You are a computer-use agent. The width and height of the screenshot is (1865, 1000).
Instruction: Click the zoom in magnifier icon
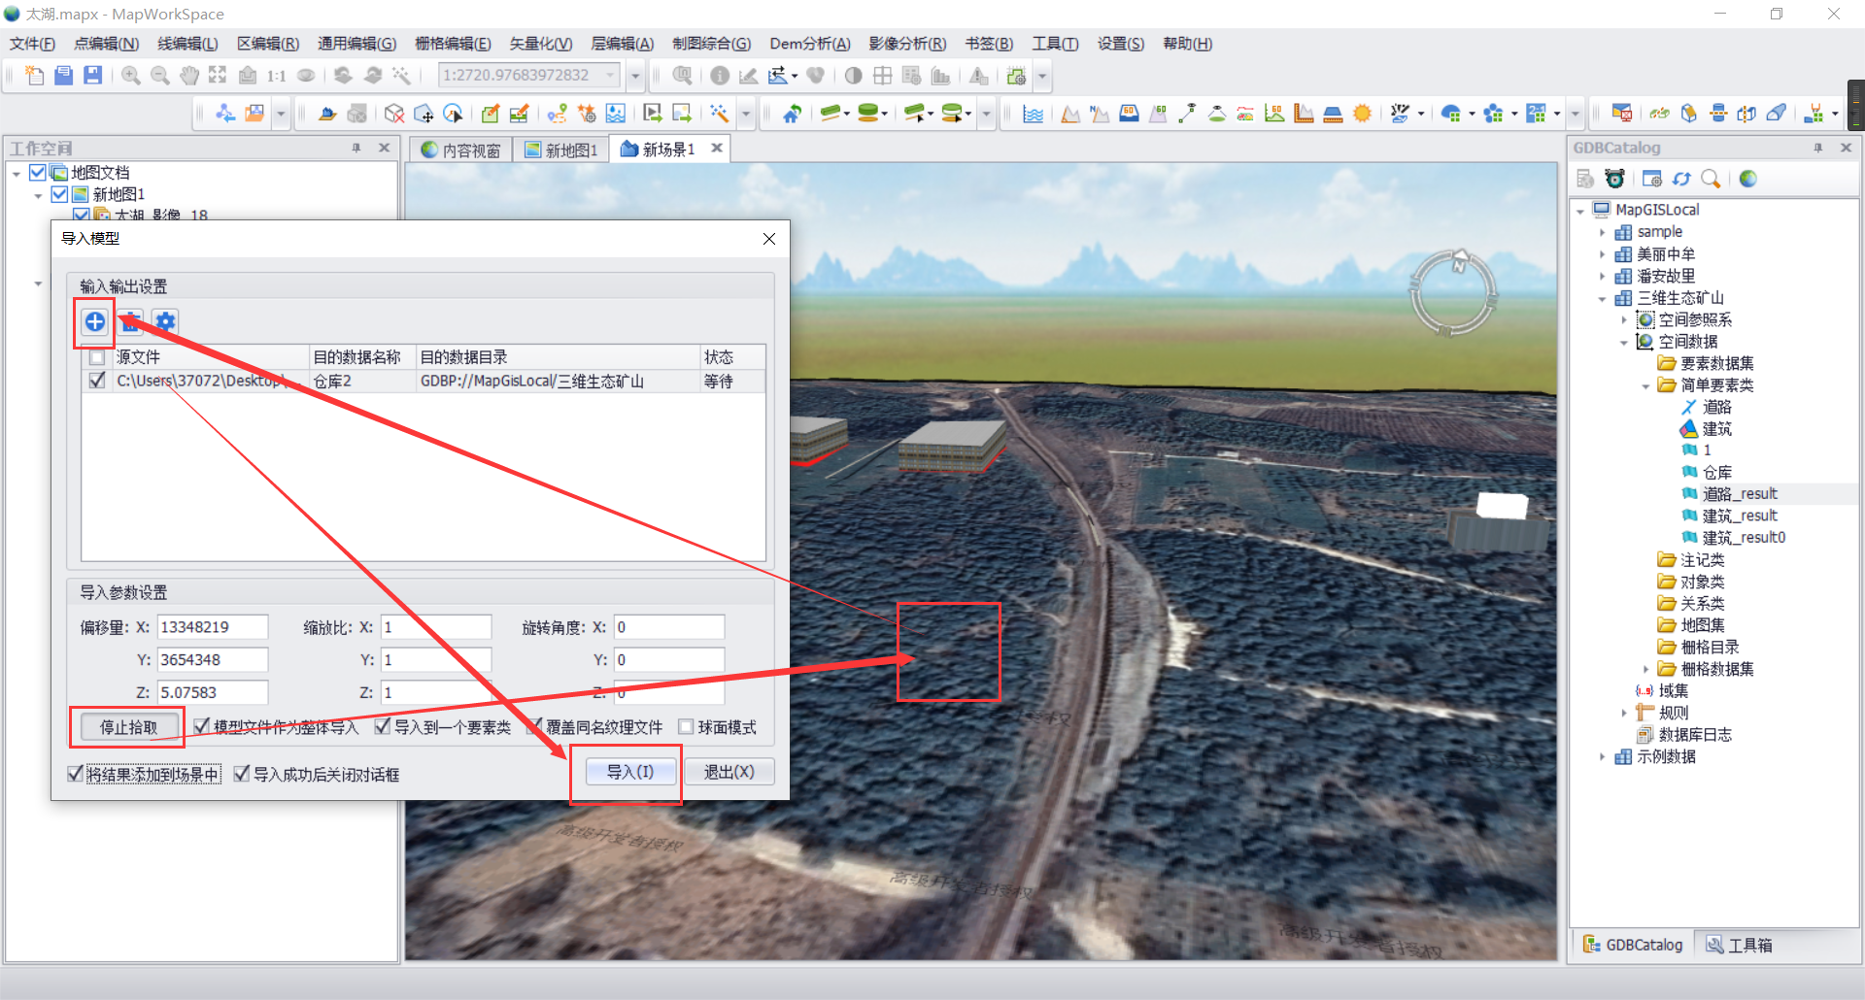[x=131, y=76]
